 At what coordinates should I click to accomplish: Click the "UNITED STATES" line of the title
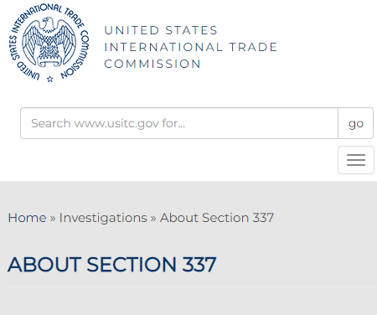(x=161, y=30)
